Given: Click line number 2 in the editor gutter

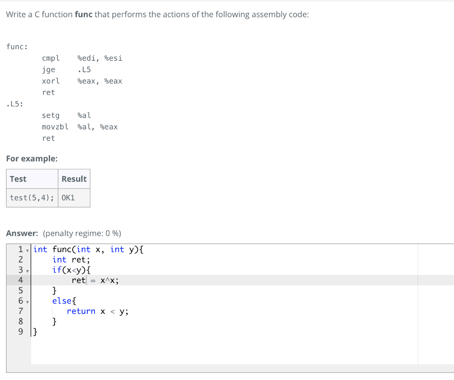Looking at the screenshot, I should [20, 259].
